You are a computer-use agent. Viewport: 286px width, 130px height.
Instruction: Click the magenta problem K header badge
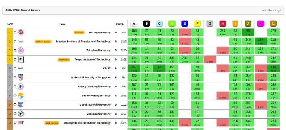click(261, 24)
